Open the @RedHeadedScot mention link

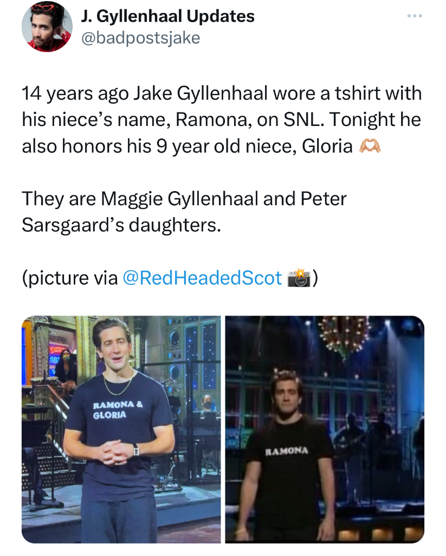coord(202,277)
